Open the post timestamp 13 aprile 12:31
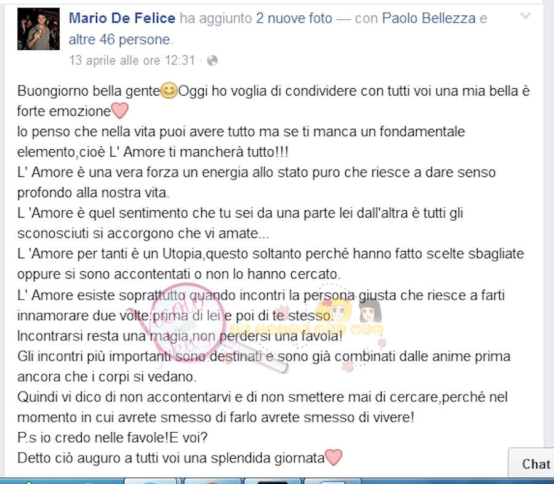This screenshot has width=554, height=484. [132, 60]
